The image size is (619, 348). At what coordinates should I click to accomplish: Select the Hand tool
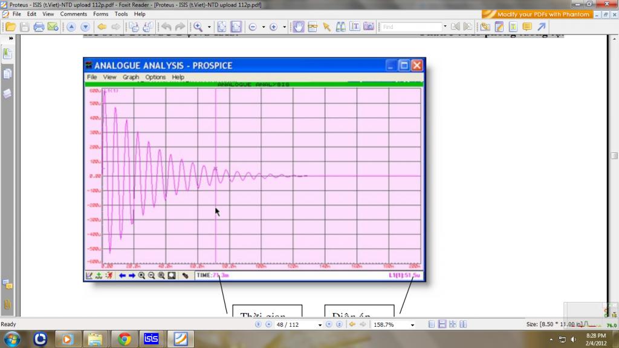click(299, 27)
